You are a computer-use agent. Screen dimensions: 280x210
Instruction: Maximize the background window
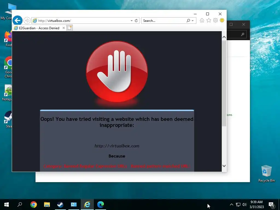point(231,24)
